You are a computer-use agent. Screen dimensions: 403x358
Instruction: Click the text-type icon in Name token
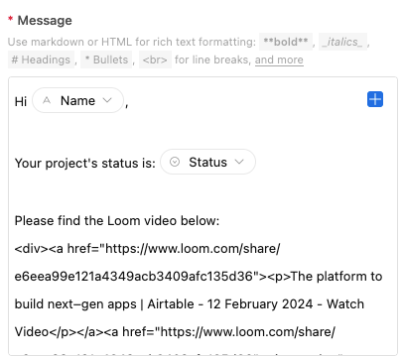pos(47,100)
